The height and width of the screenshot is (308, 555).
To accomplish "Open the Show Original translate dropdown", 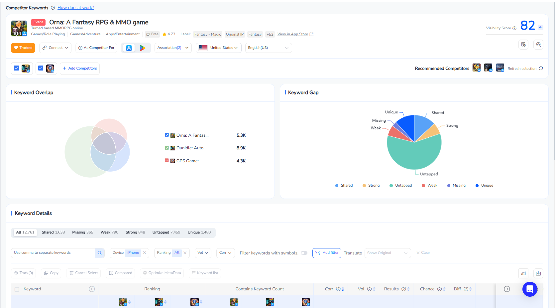I will click(388, 253).
